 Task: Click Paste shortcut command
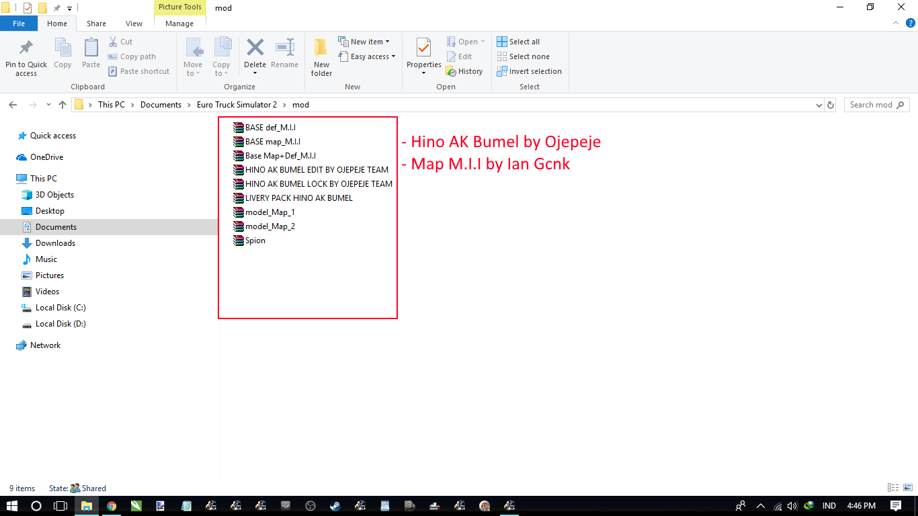pyautogui.click(x=138, y=71)
